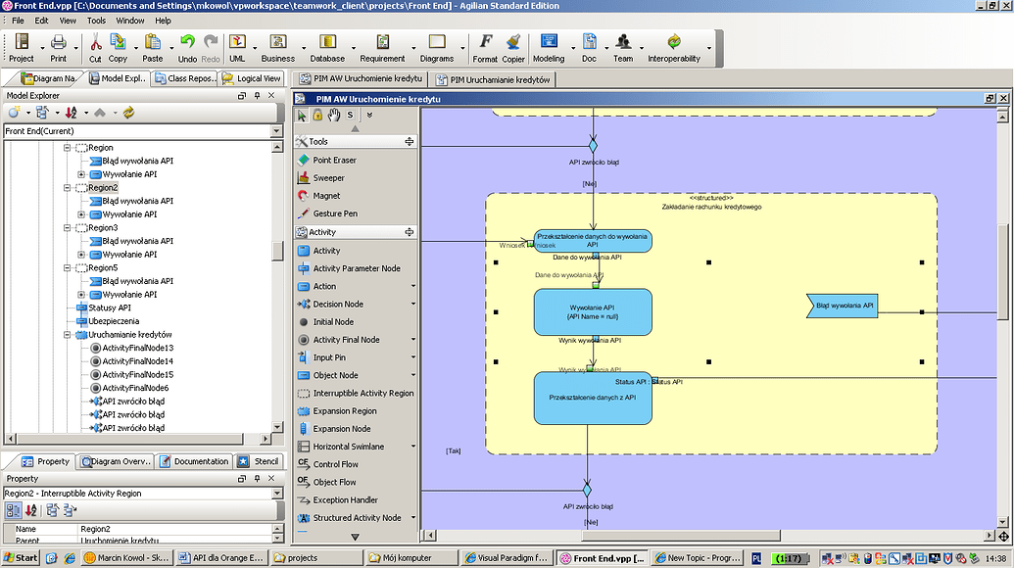The image size is (1014, 568).
Task: Choose the Gesture Pen tool
Action: tap(326, 213)
